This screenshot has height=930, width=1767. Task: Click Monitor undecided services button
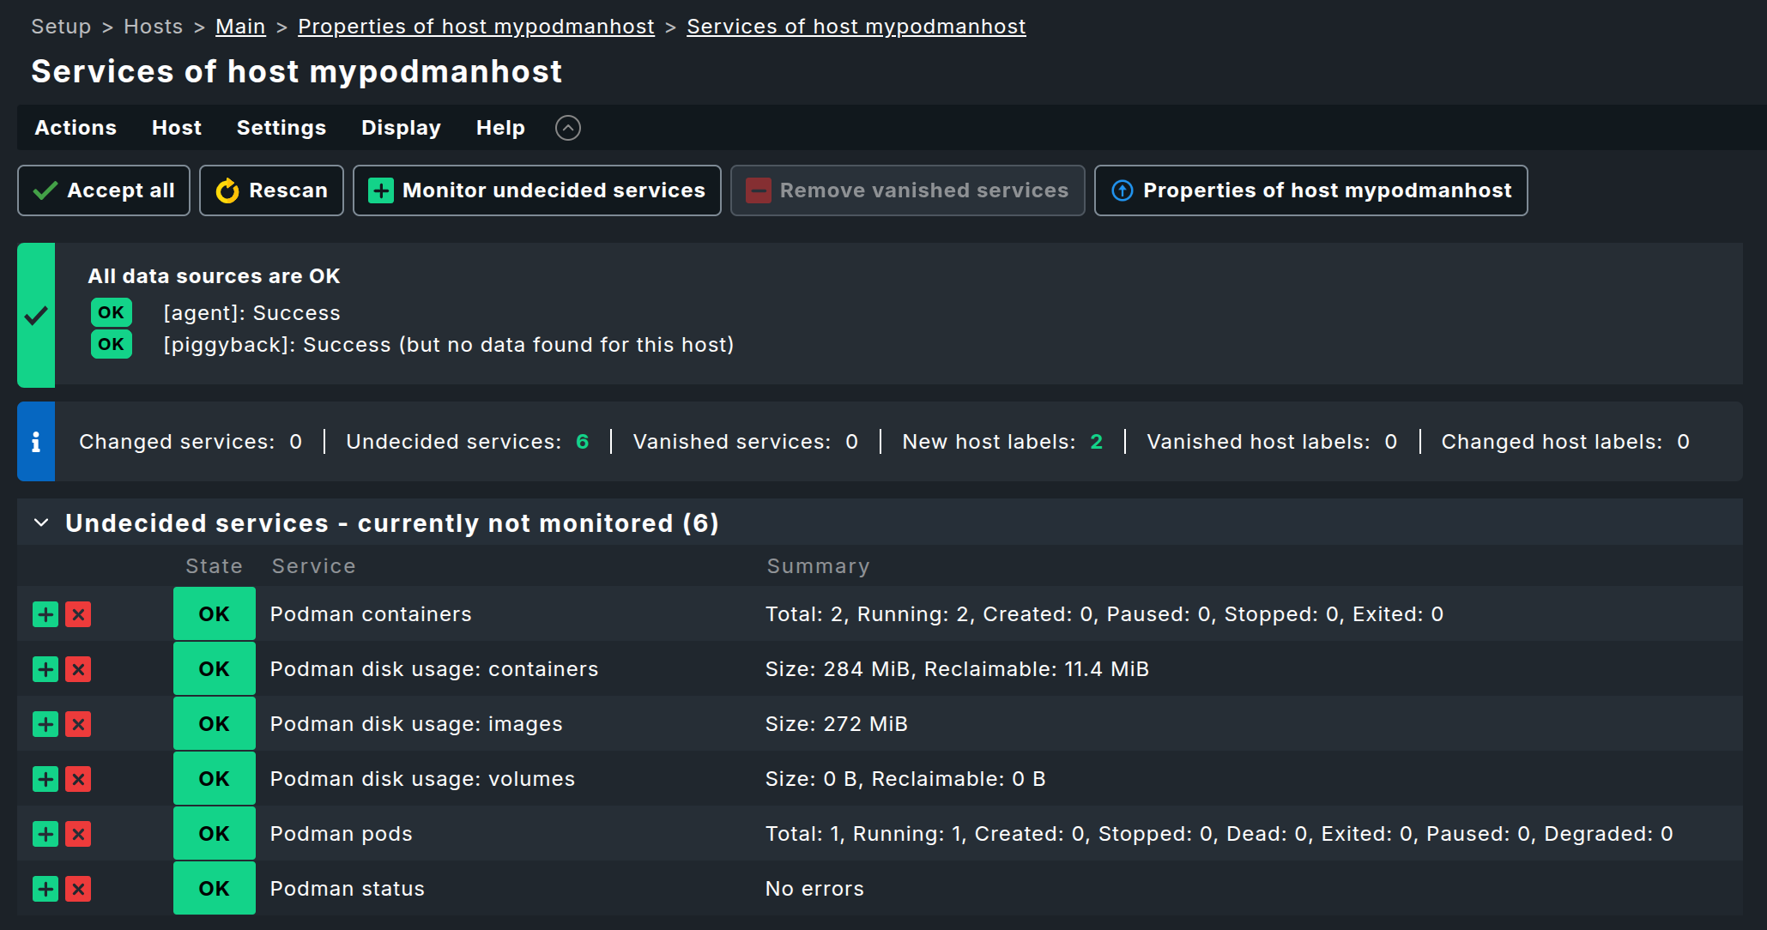coord(536,190)
